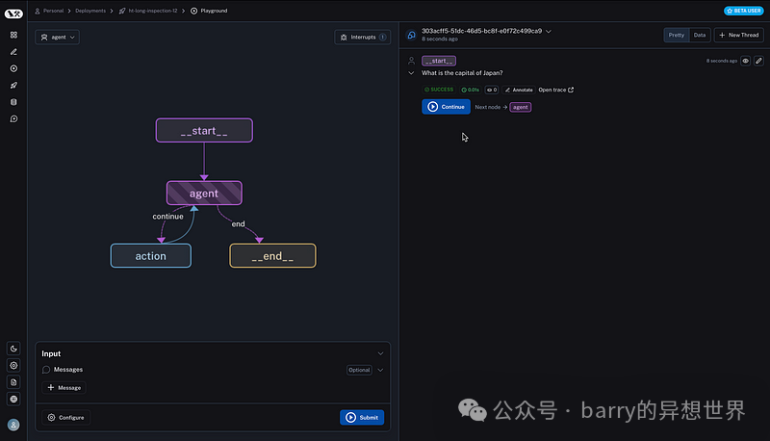The height and width of the screenshot is (441, 770).
Task: Click the SUCCESS status badge
Action: (439, 90)
